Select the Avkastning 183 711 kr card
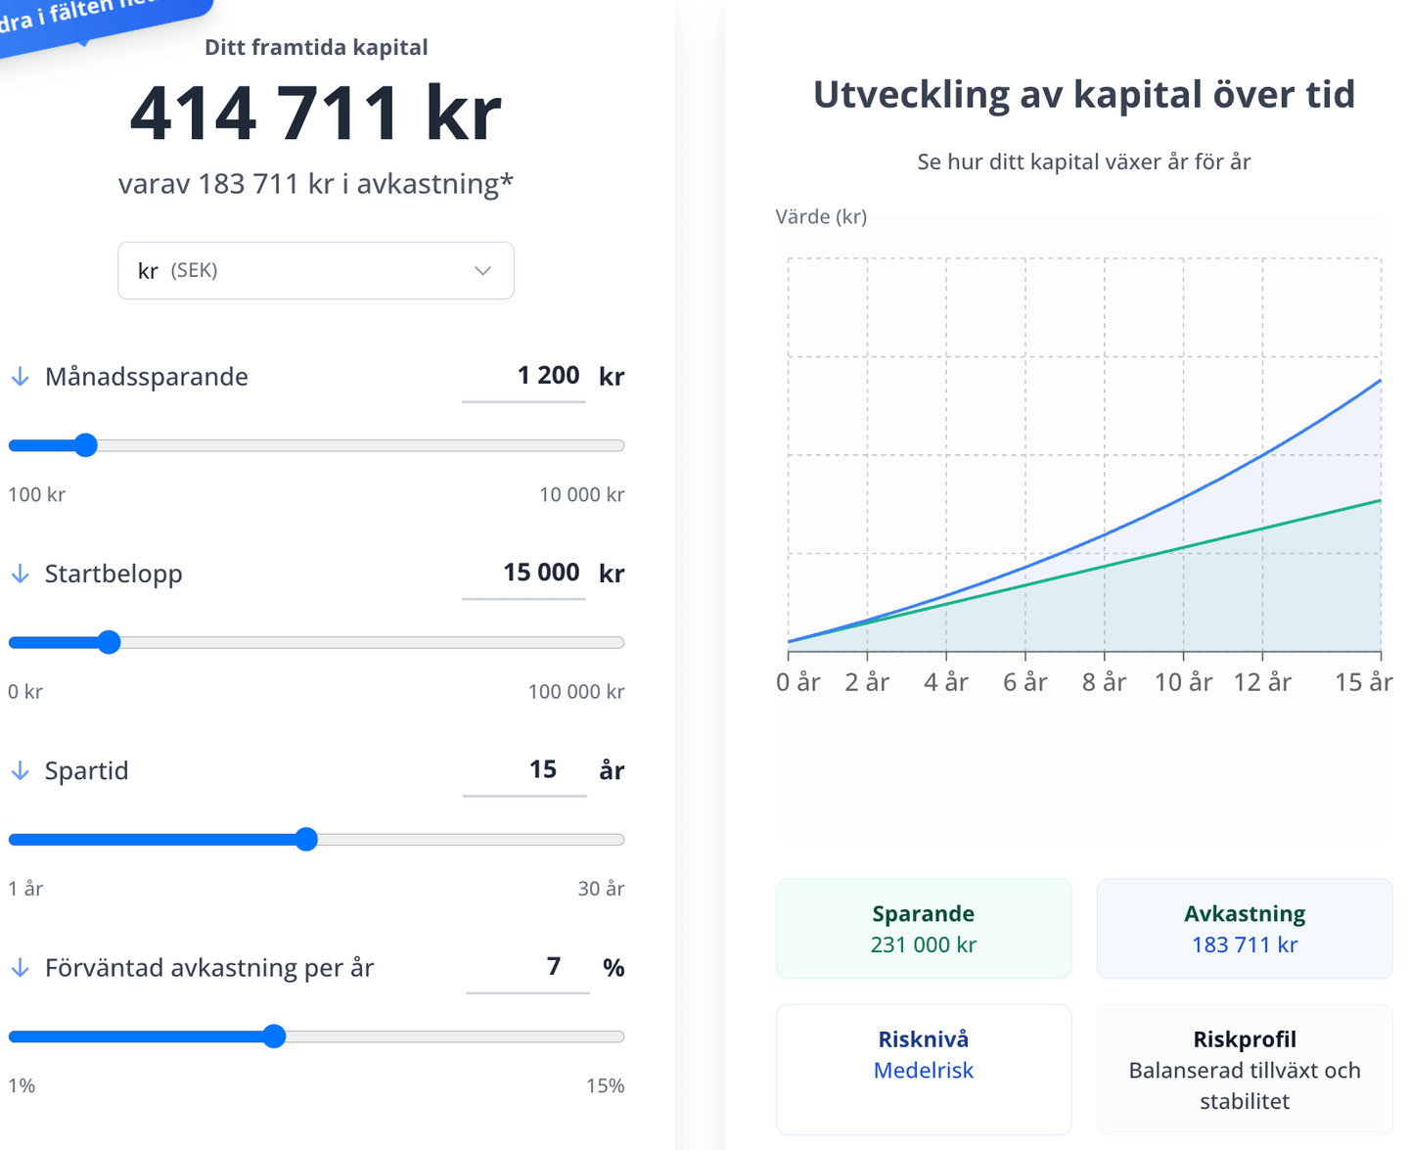 [x=1245, y=929]
